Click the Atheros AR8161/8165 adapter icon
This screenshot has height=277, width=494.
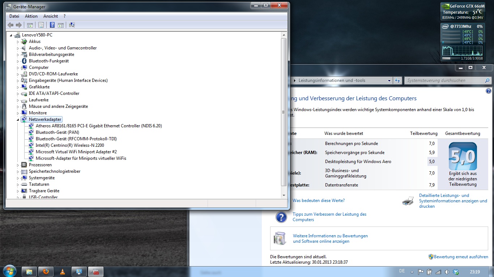click(31, 126)
